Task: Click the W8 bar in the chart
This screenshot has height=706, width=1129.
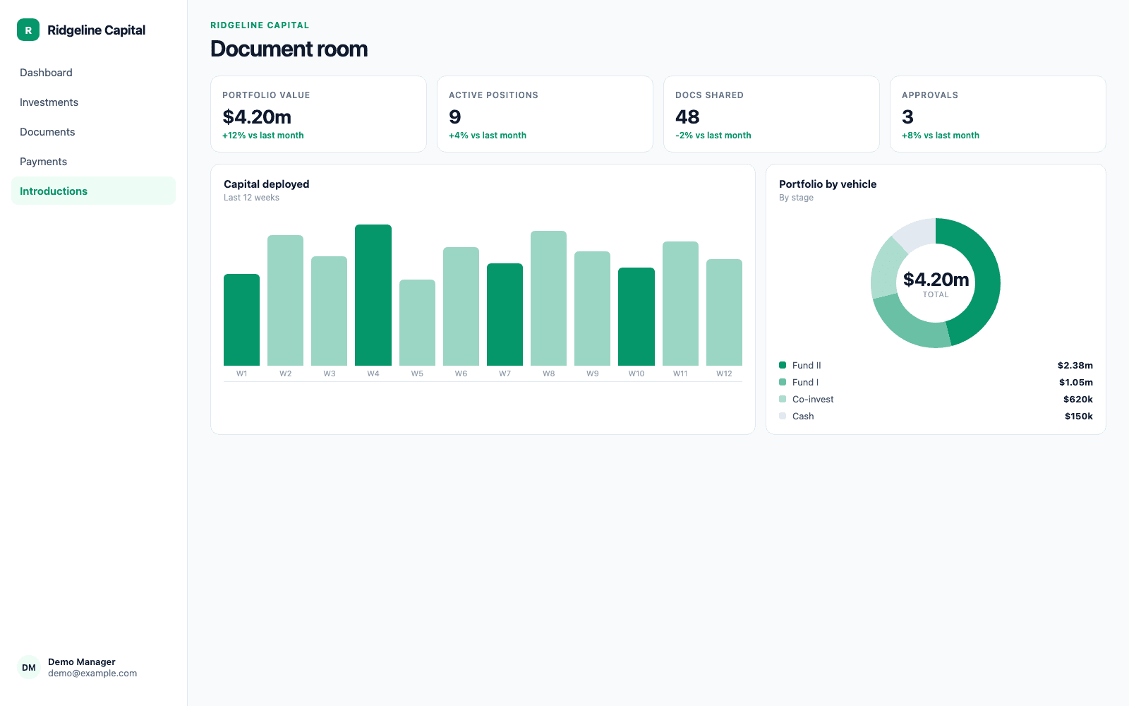Action: [548, 299]
